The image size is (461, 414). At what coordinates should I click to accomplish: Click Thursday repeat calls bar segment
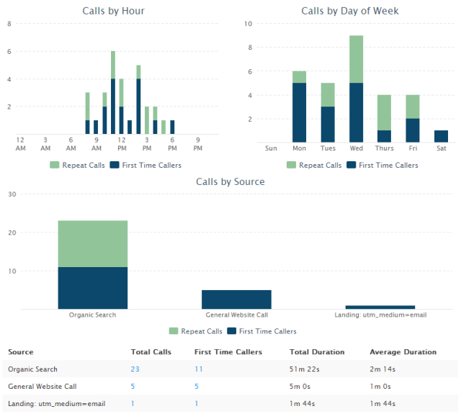click(384, 112)
